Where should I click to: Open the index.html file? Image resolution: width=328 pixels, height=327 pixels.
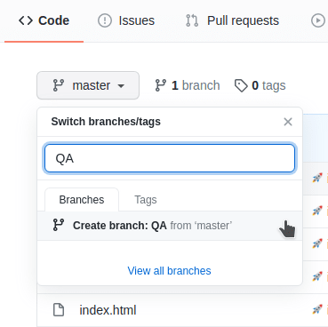tap(108, 310)
